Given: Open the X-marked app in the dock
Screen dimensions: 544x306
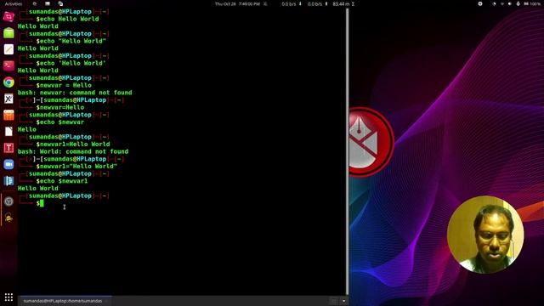Looking at the screenshot, I should (x=8, y=99).
